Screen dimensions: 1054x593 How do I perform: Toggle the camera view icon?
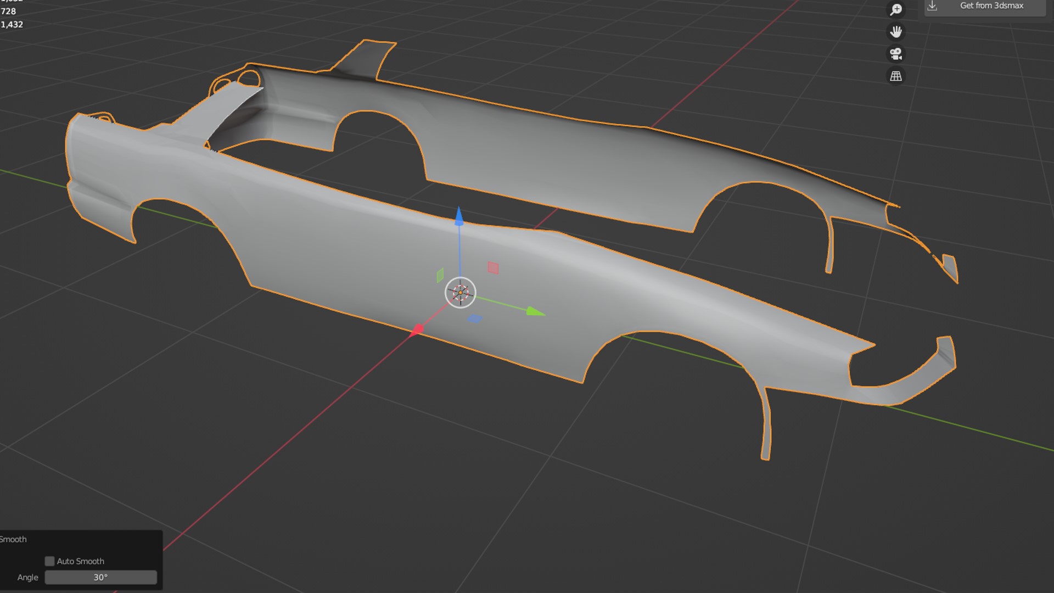coord(896,54)
